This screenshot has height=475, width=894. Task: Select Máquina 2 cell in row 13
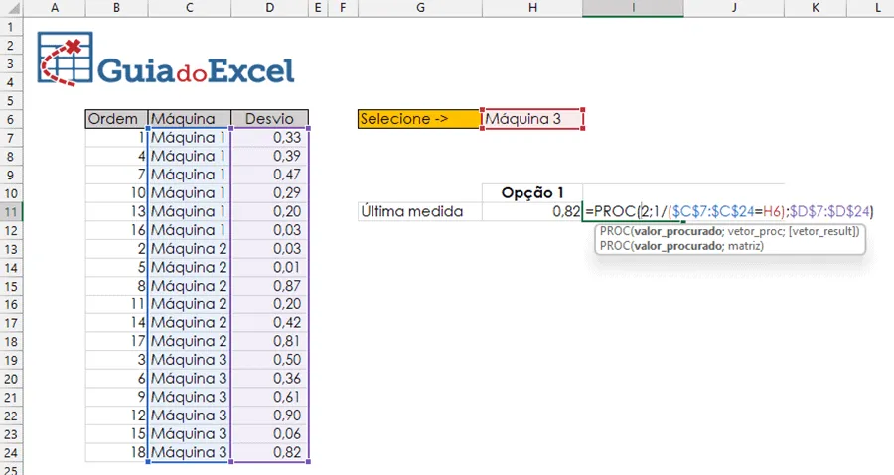click(x=190, y=249)
